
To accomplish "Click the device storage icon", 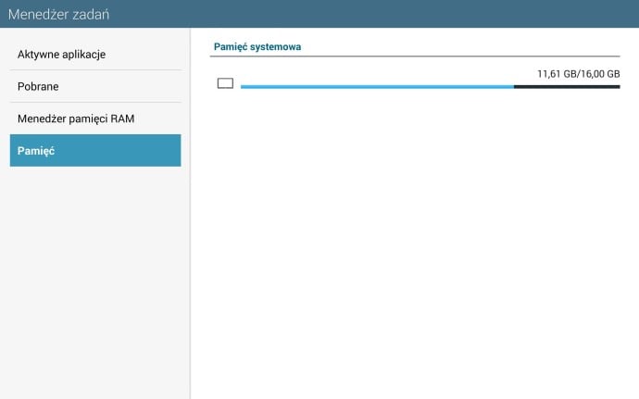I will point(225,83).
